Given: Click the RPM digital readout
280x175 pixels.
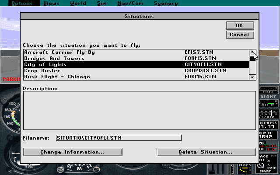Looking at the screenshot, I should (x=269, y=136).
